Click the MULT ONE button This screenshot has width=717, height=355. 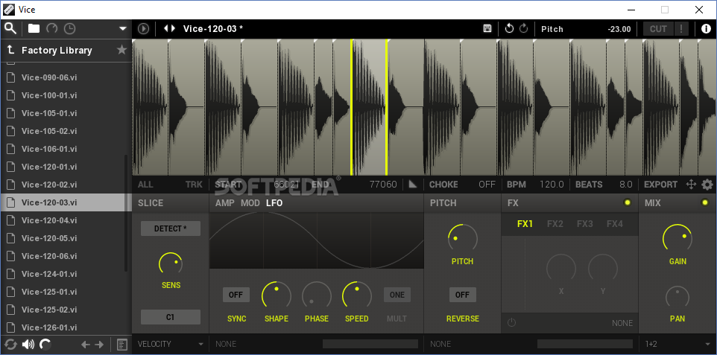tap(397, 295)
